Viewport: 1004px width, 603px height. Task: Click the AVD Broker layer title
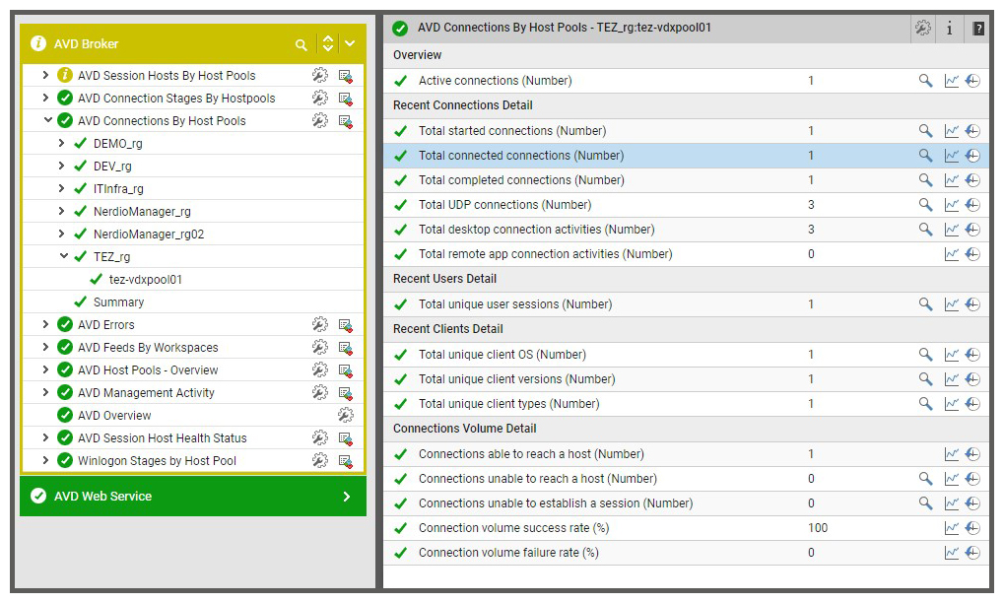(x=87, y=44)
